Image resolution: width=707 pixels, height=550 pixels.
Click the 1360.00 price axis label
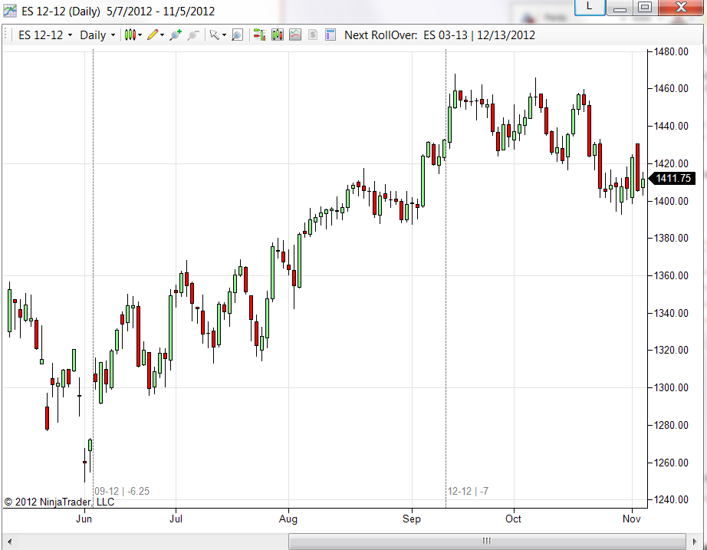tap(671, 275)
